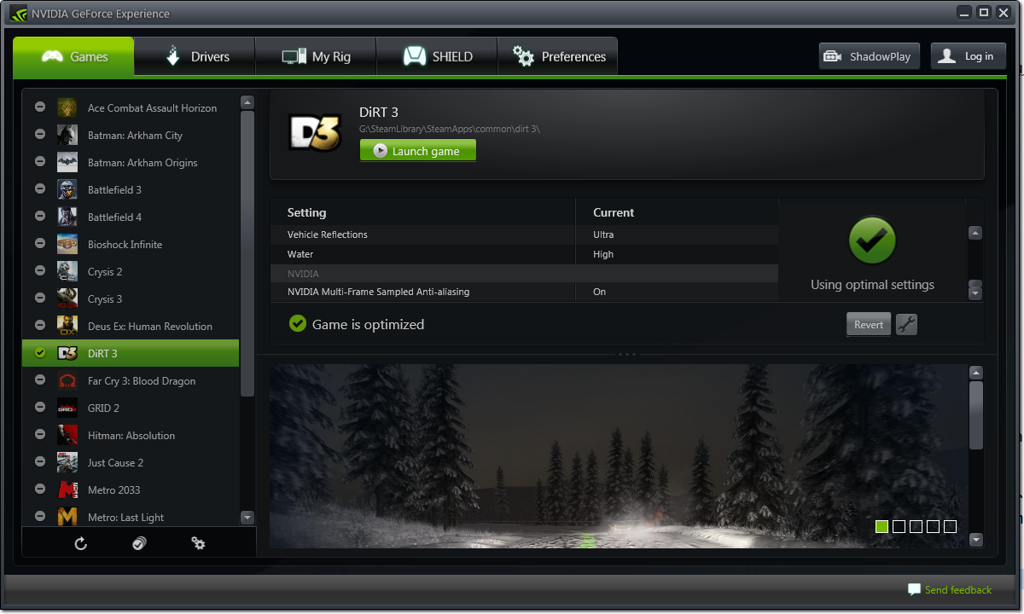Viewport: 1024px width, 614px height.
Task: Toggle optimization status circle for Metro 2033
Action: (40, 489)
